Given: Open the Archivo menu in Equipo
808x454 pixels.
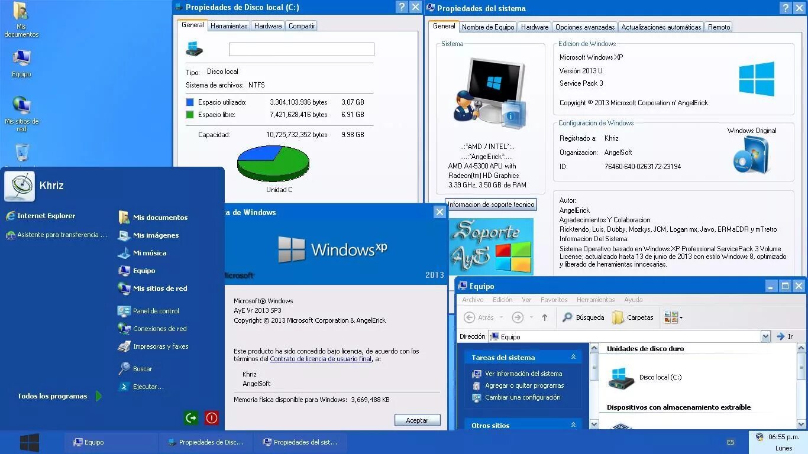Looking at the screenshot, I should click(473, 300).
